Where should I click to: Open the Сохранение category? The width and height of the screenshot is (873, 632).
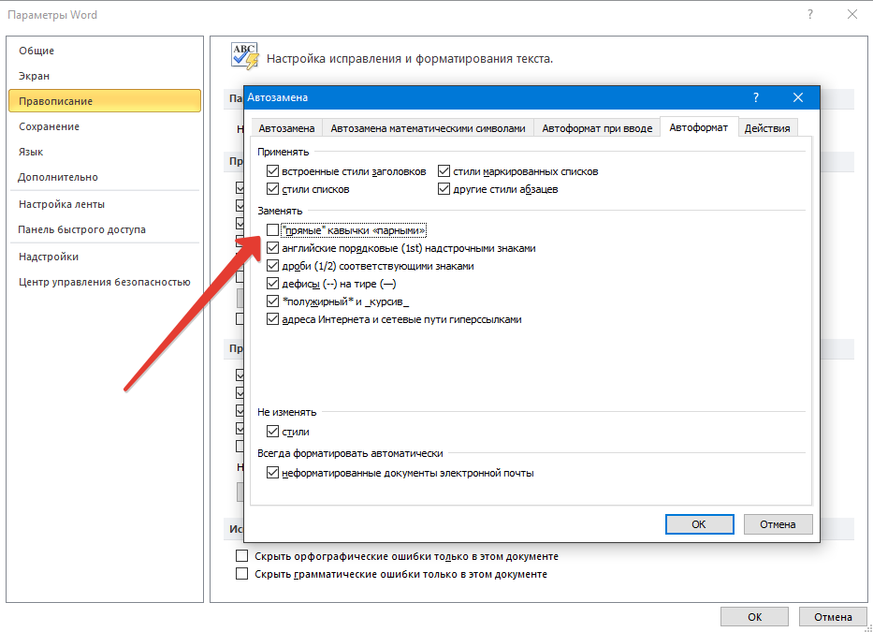105,126
